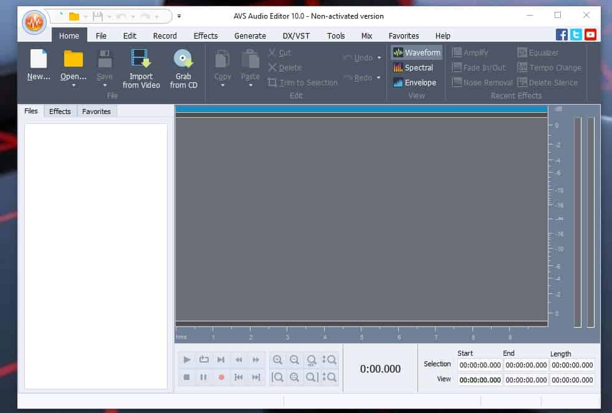Expand the Save dropdown arrow
Image resolution: width=612 pixels, height=413 pixels.
coord(105,85)
